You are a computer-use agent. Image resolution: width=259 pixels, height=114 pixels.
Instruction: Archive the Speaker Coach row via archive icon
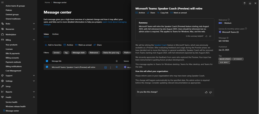[x=105, y=67]
